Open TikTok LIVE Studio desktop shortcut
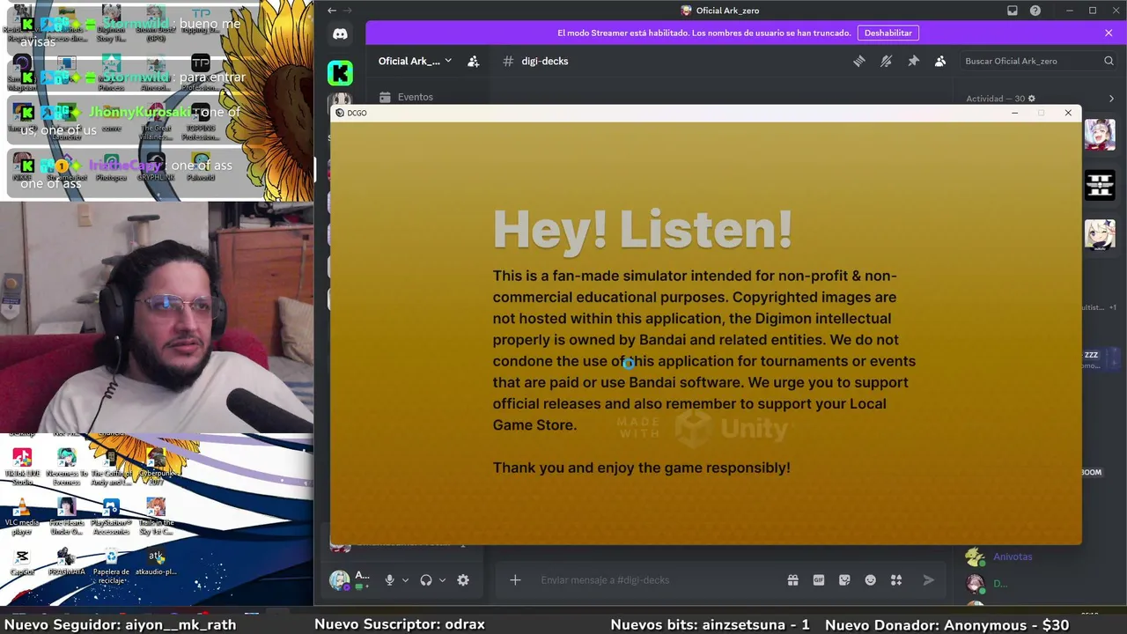Image resolution: width=1127 pixels, height=634 pixels. tap(22, 467)
